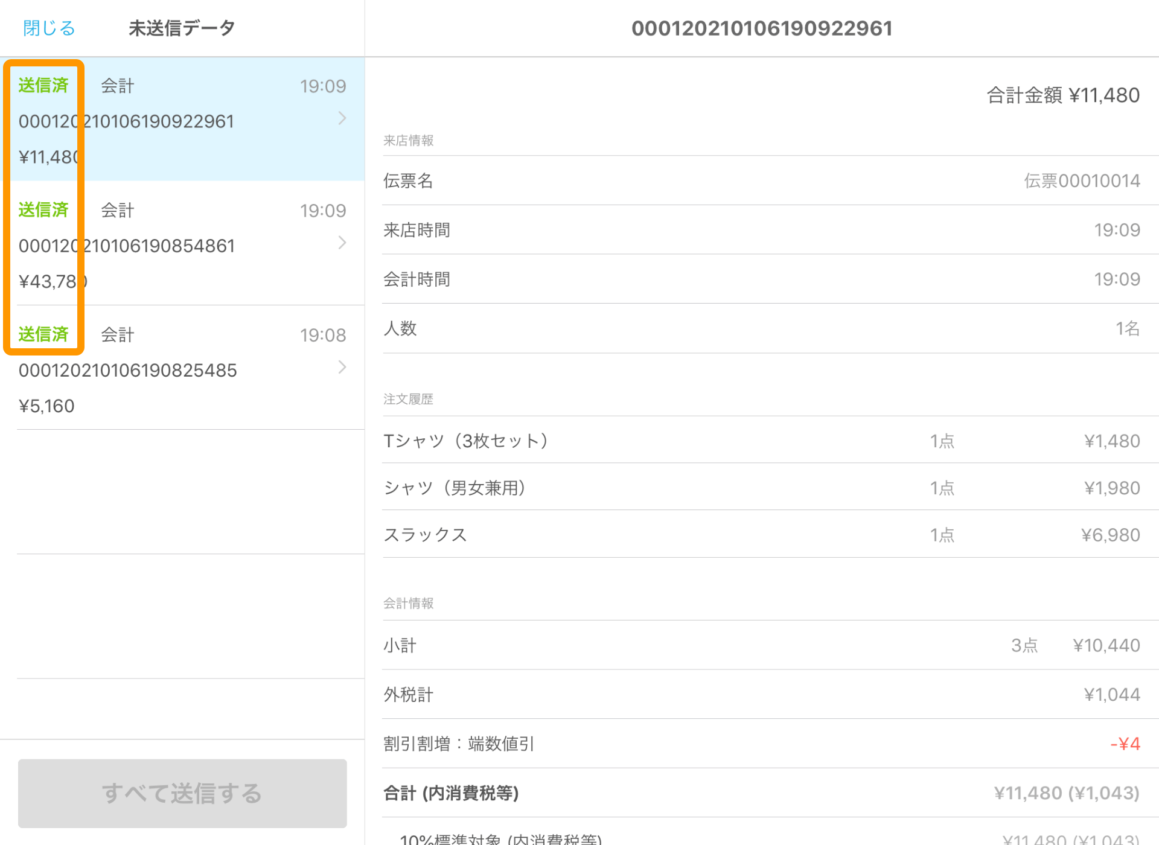This screenshot has height=845, width=1159.
Task: Click the 送信済 badge on the ¥43,780 record
Action: click(x=43, y=210)
